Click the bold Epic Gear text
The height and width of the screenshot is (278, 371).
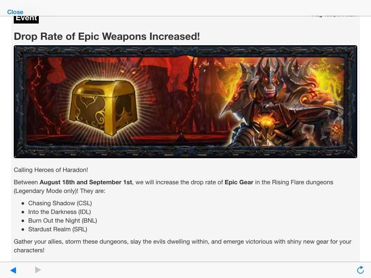[x=239, y=182]
